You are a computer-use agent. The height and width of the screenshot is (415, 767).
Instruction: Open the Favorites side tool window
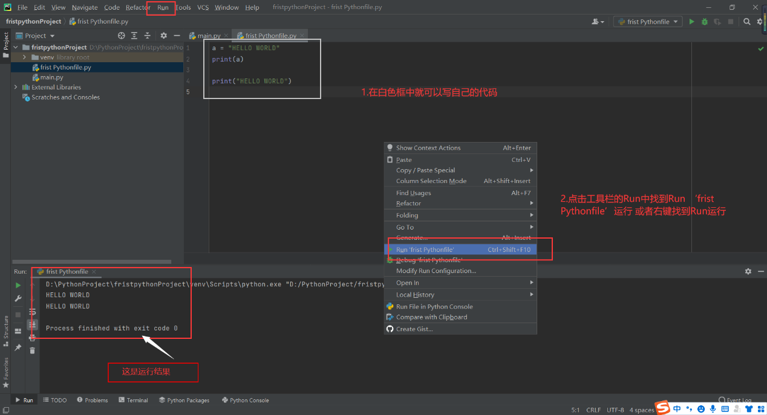coord(5,372)
